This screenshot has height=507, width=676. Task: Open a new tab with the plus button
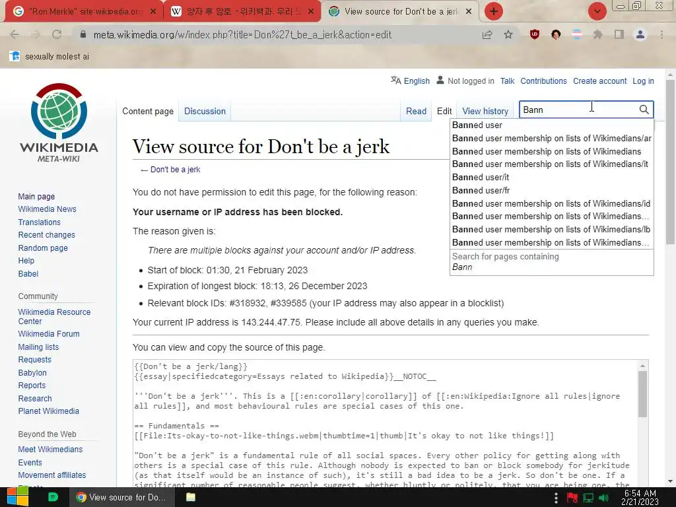[x=494, y=11]
